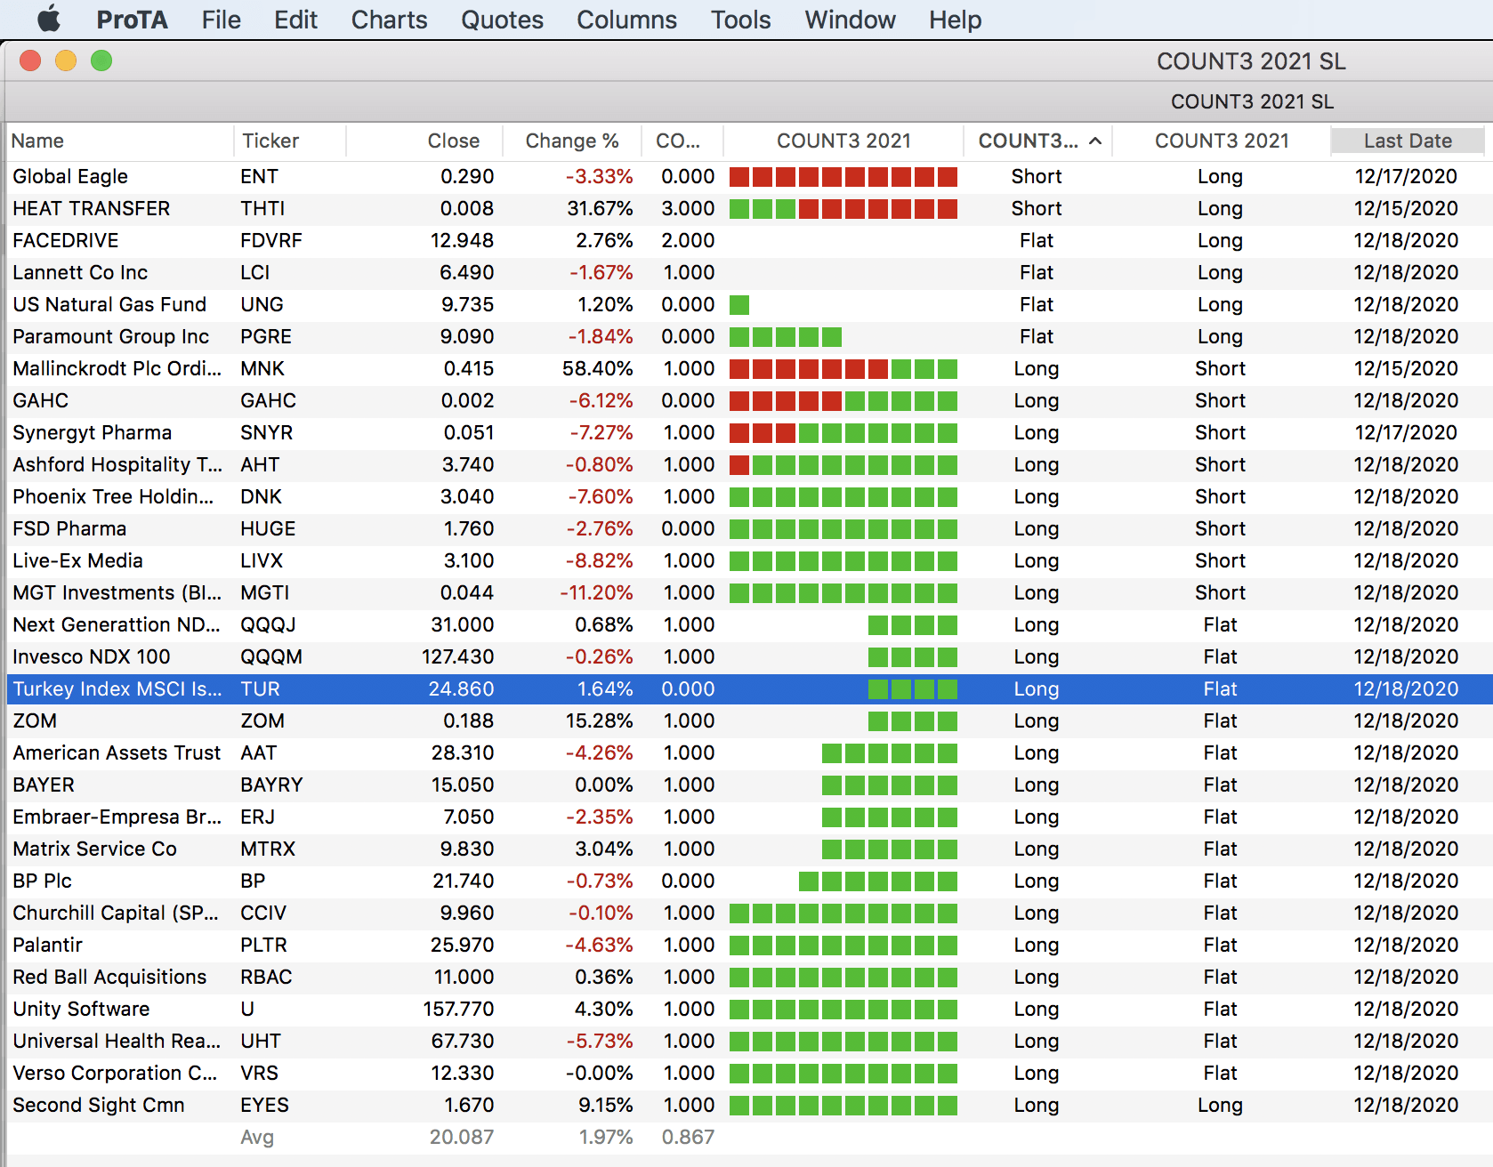
Task: Click ZOM change value 15.28%
Action: [x=599, y=720]
